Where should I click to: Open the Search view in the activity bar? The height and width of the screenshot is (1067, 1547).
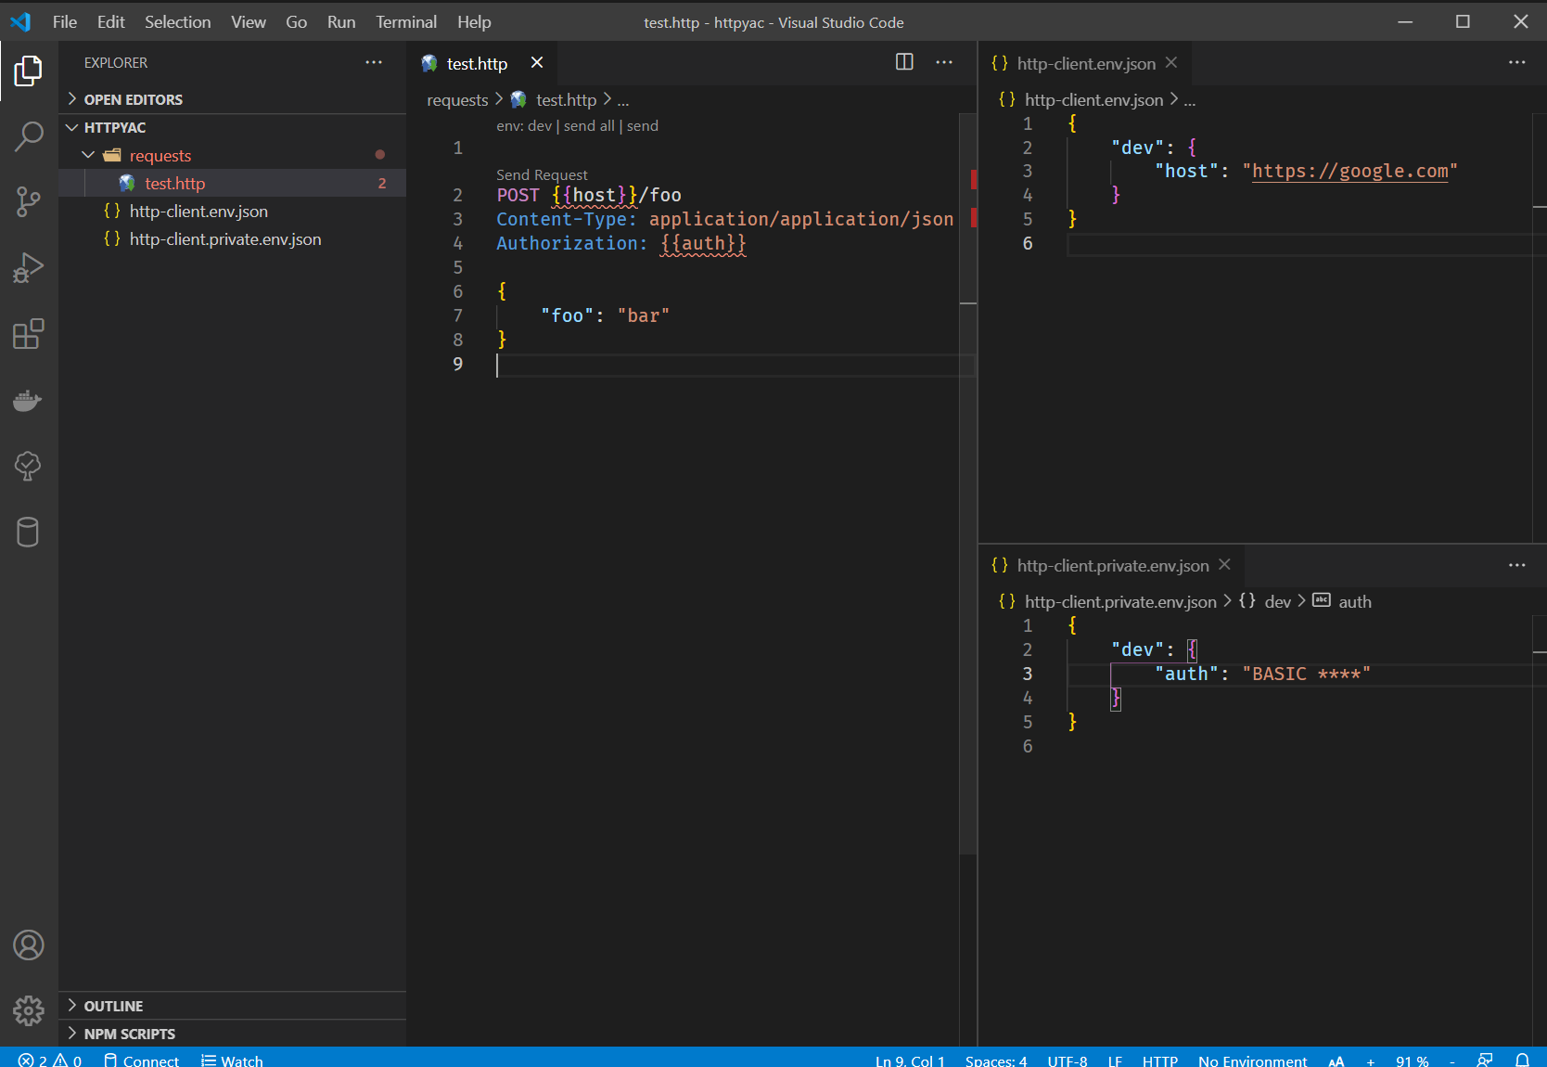[x=29, y=135]
